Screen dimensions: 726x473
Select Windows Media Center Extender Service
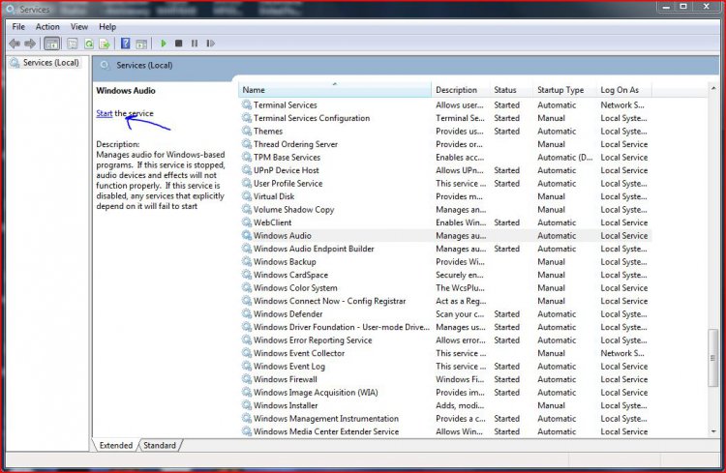(x=445, y=431)
